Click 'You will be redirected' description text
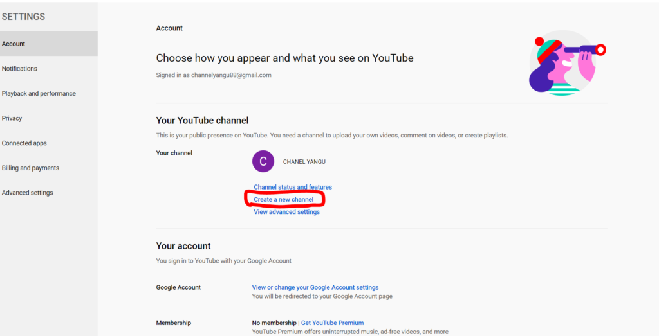659x336 pixels. coord(322,296)
